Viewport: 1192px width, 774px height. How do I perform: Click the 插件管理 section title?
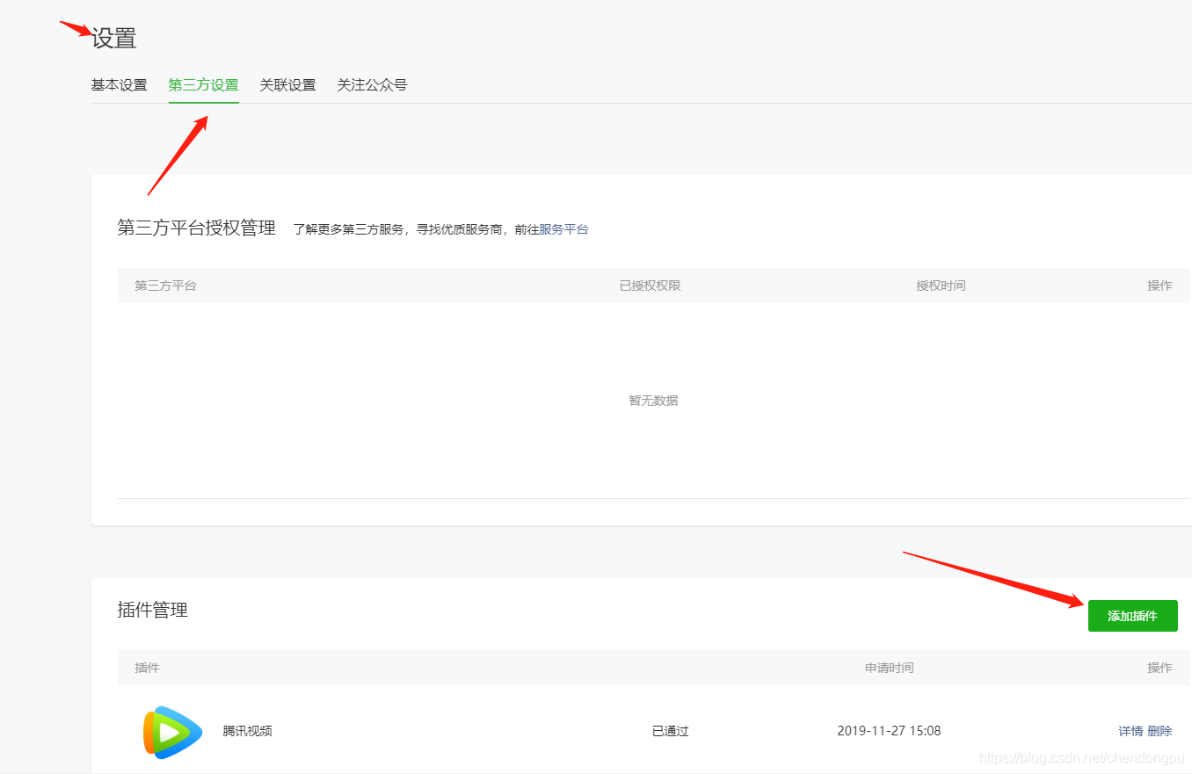152,610
